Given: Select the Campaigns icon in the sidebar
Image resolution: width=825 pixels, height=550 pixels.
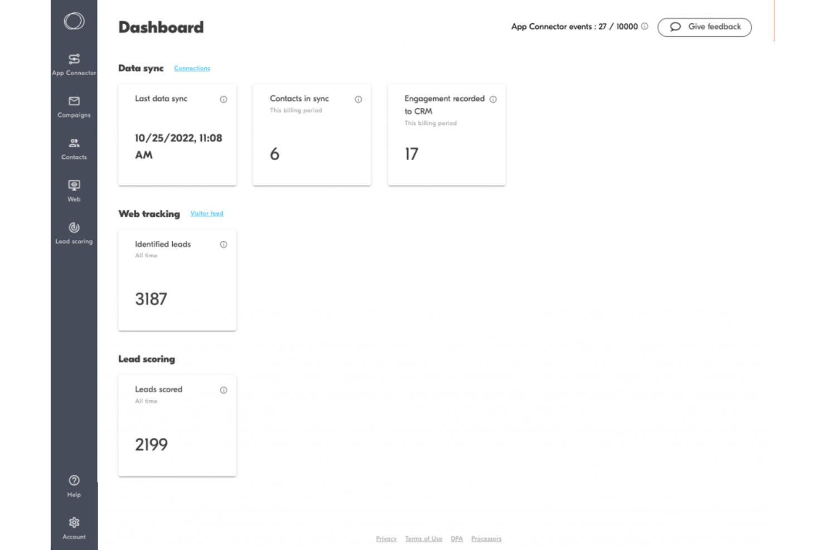Looking at the screenshot, I should click(73, 106).
